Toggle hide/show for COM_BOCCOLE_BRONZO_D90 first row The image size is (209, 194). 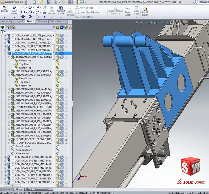[58, 139]
